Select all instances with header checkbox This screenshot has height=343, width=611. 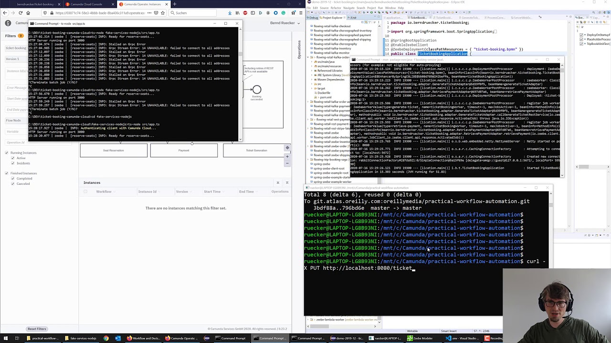[85, 192]
